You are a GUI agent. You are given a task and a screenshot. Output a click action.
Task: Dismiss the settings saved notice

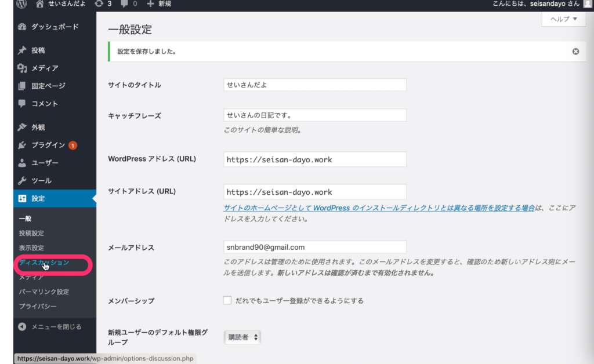[x=575, y=51]
